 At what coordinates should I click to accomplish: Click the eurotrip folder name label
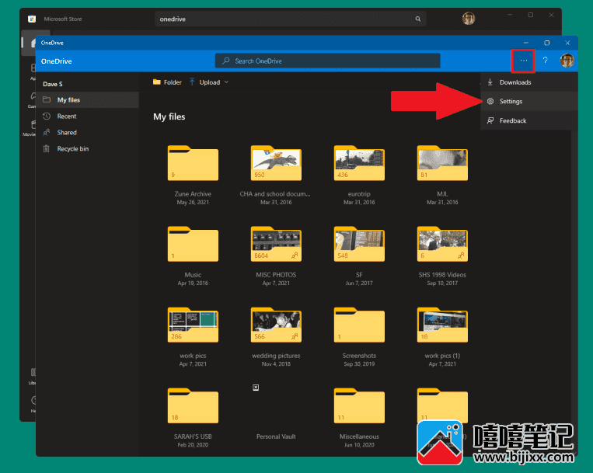(359, 194)
